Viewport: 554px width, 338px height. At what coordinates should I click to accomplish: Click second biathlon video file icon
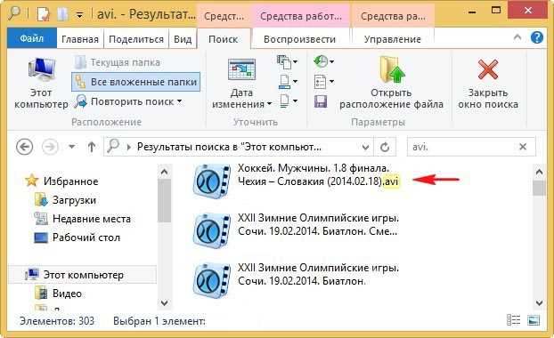(212, 231)
